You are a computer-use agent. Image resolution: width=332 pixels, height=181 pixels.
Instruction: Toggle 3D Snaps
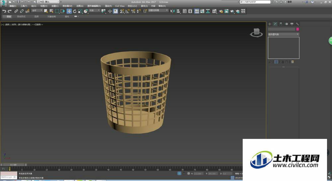122,11
